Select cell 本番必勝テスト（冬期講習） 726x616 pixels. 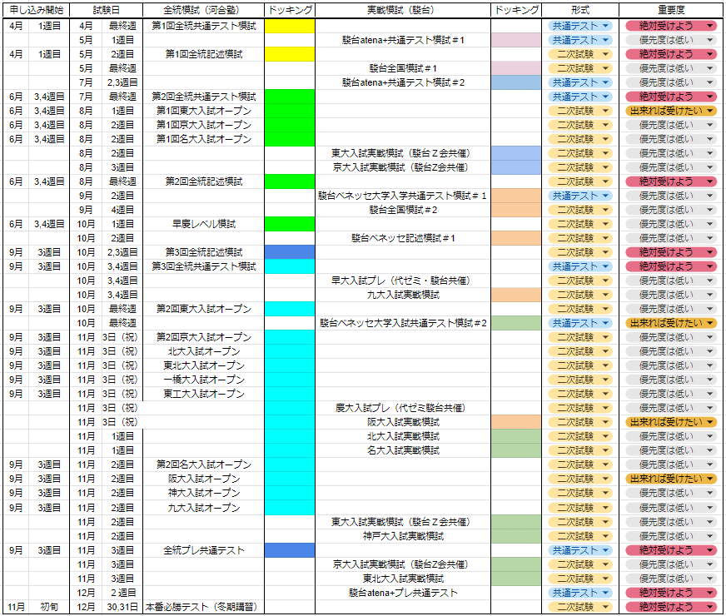204,607
